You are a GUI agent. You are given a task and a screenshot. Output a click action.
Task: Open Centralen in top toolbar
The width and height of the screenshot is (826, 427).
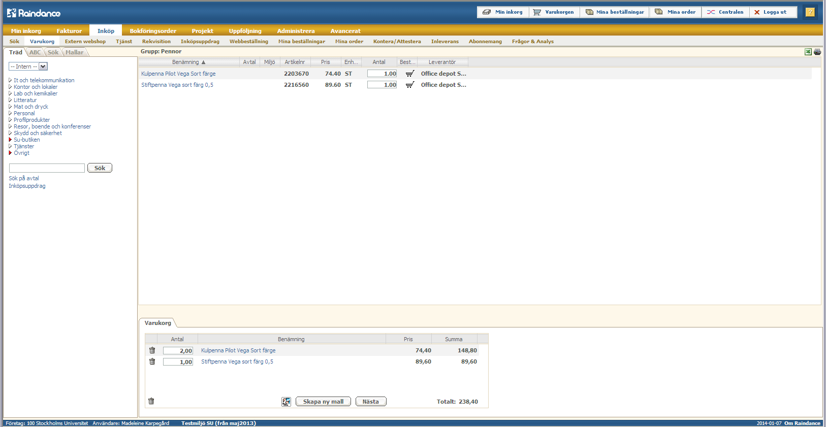725,12
